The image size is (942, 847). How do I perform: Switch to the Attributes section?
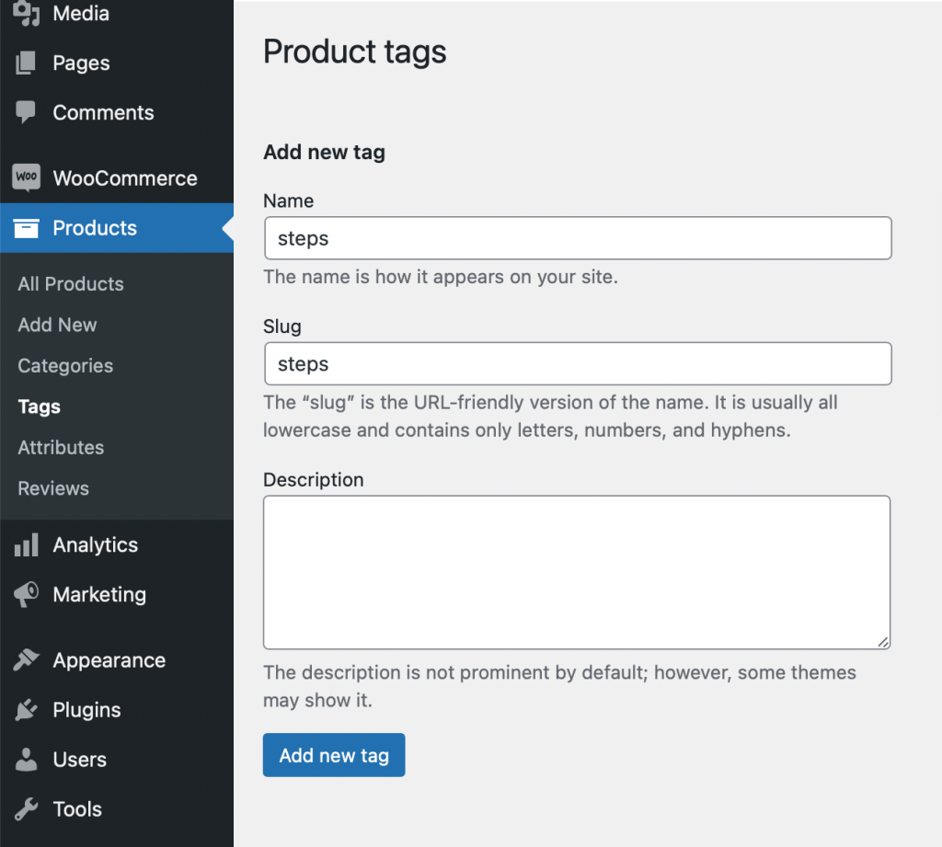tap(61, 448)
